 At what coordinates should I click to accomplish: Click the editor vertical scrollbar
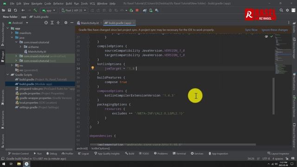(273, 96)
